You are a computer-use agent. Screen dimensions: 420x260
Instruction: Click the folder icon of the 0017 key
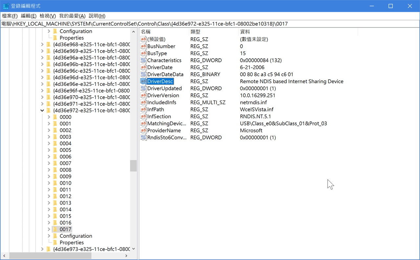click(x=55, y=229)
